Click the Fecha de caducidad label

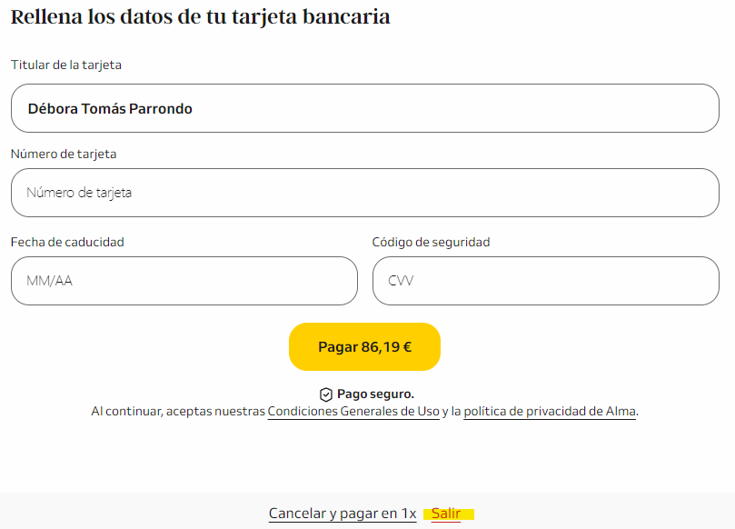pyautogui.click(x=67, y=242)
